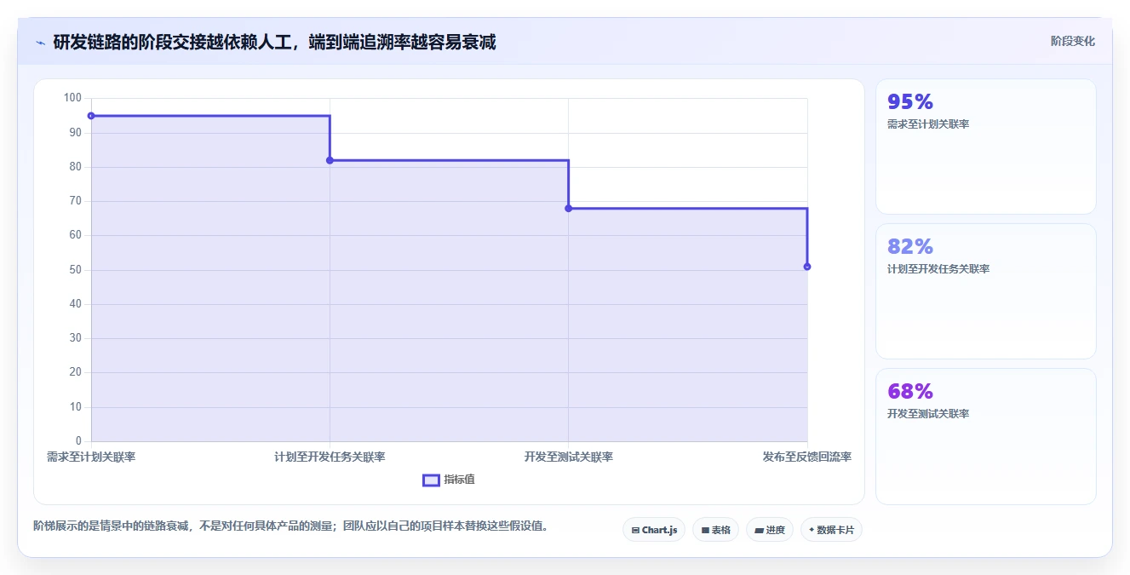Click the table icon in 表格 chip
The width and height of the screenshot is (1130, 575).
705,530
